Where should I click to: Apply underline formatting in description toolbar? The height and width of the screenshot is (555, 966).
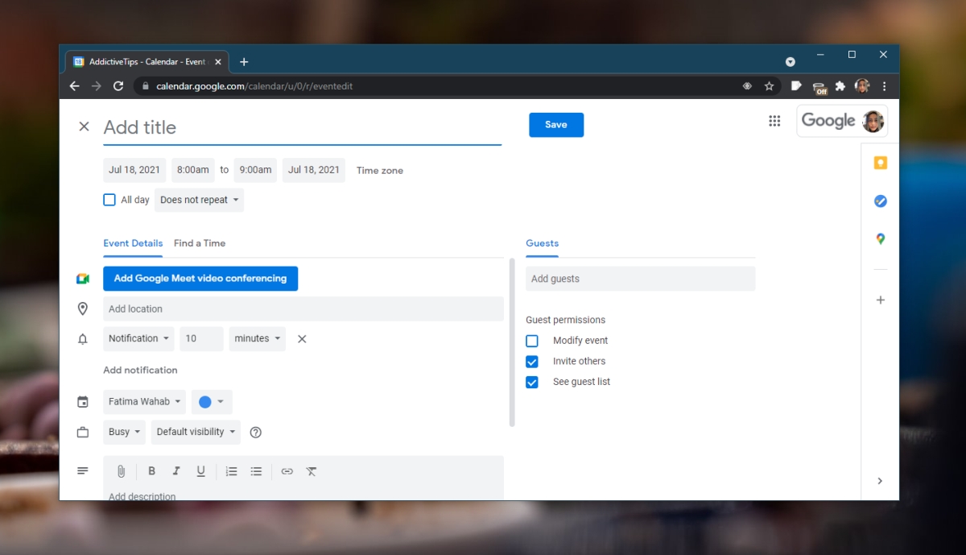(x=200, y=471)
